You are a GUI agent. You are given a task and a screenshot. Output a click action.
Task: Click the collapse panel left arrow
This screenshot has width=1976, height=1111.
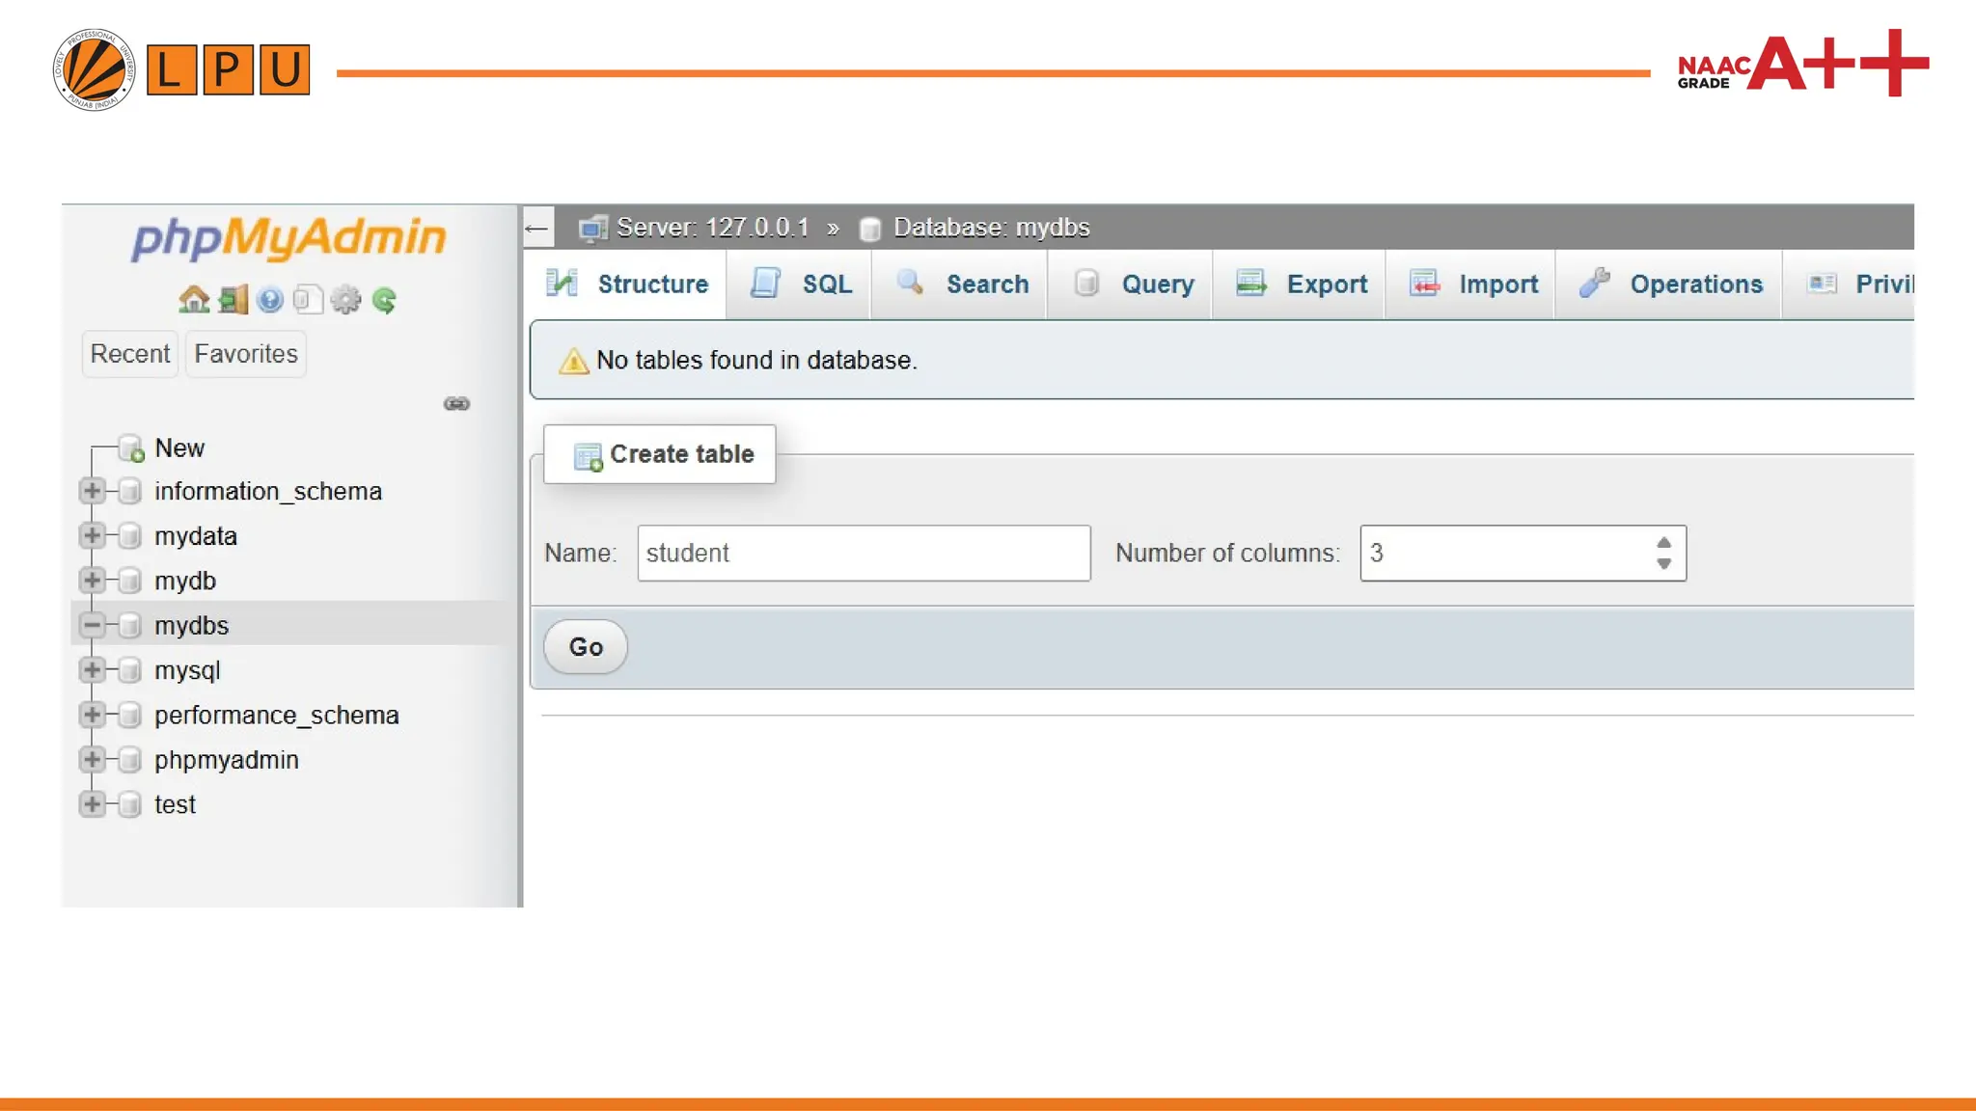[537, 229]
